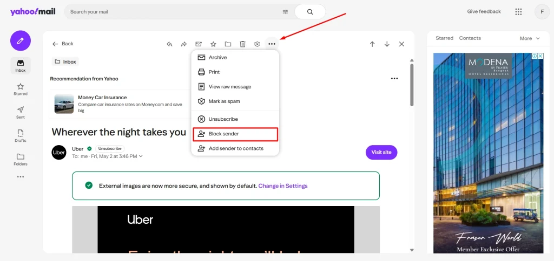Open the Change in Settings link
Image resolution: width=554 pixels, height=261 pixels.
coord(282,186)
